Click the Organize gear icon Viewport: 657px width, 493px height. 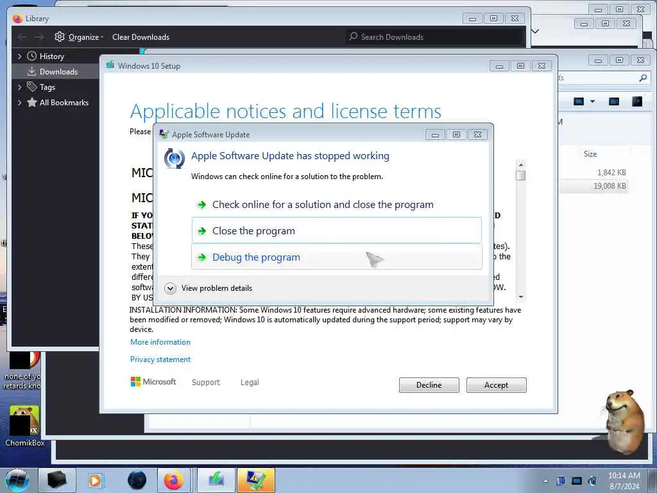click(x=60, y=37)
